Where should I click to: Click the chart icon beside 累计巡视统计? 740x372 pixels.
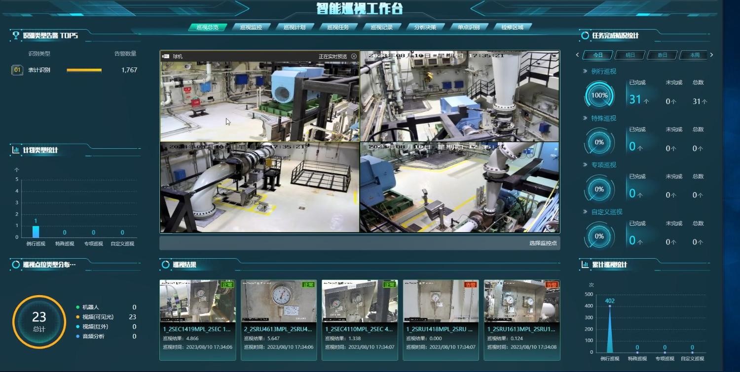tap(585, 265)
